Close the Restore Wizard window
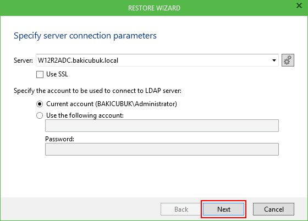 [299, 5]
